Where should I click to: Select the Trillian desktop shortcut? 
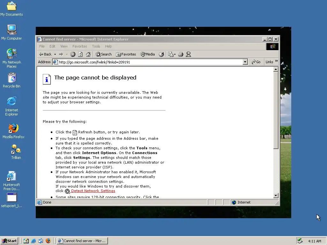pos(16,152)
